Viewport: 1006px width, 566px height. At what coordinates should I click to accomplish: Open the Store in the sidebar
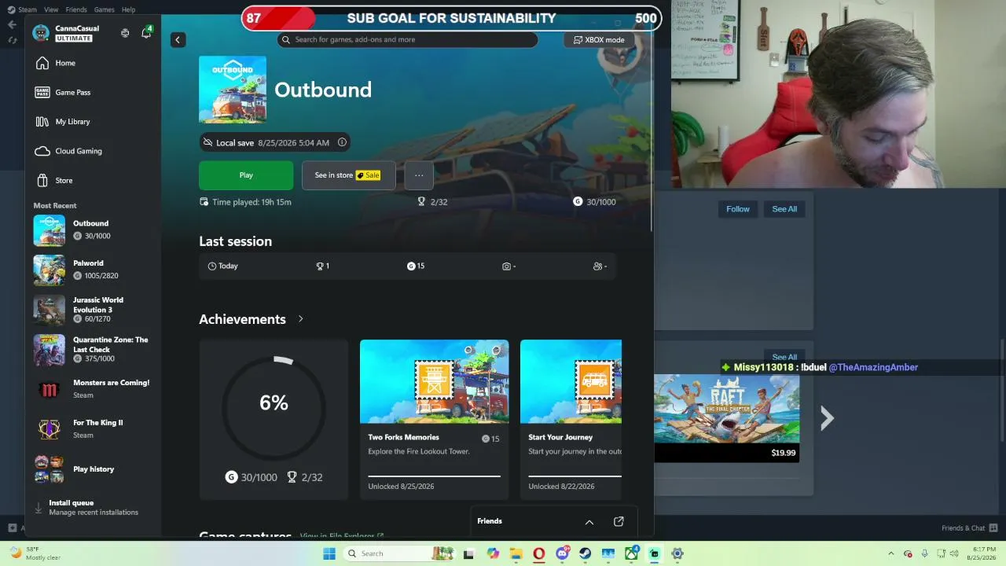[93, 180]
